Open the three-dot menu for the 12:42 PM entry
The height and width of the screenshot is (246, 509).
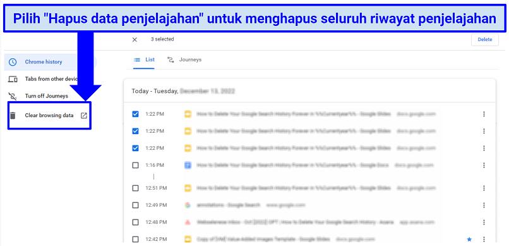click(x=484, y=239)
